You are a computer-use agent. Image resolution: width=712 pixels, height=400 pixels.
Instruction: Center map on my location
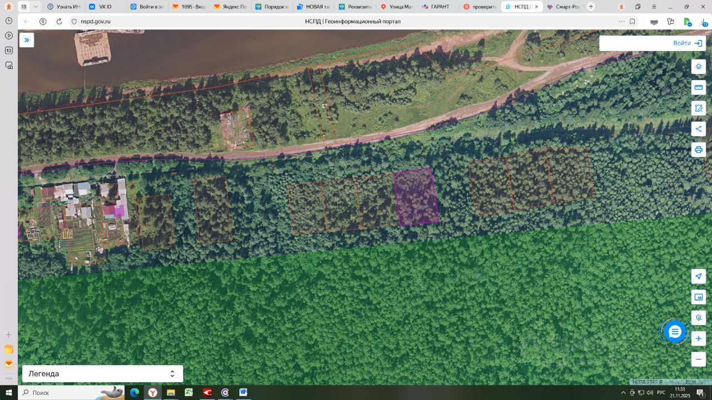[x=699, y=276]
